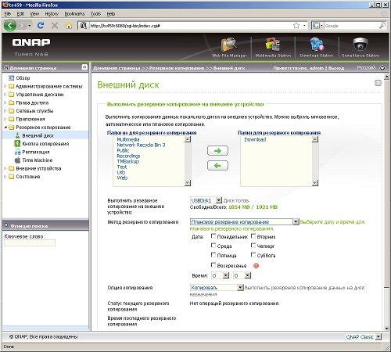This screenshot has height=352, width=391.
Task: Collapse Резервное копирование folder
Action: (x=5, y=128)
